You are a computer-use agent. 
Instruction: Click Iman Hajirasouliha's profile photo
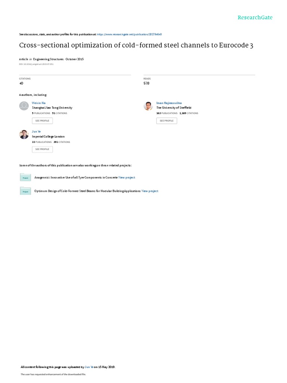[148, 106]
